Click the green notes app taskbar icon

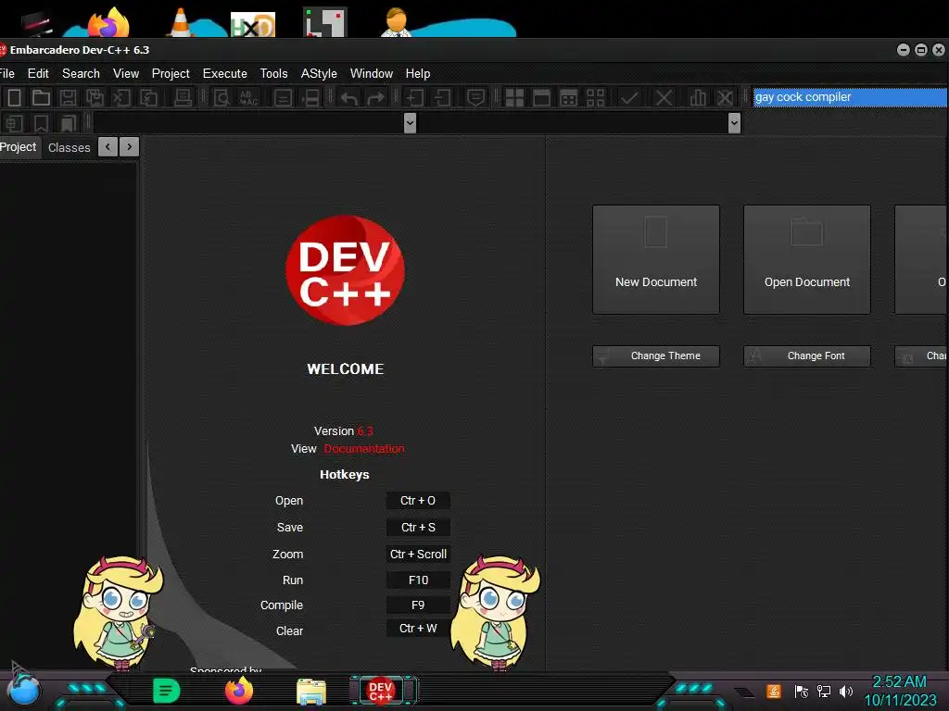167,691
